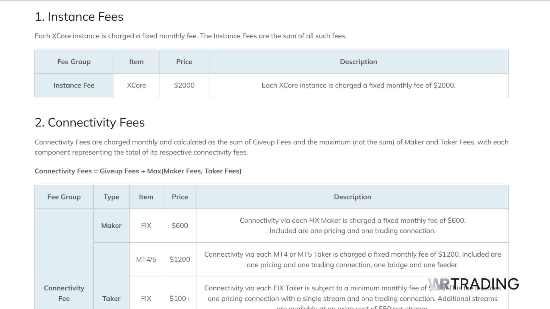Click the Taker type cell
Viewport: 550px width, 309px height.
111,298
